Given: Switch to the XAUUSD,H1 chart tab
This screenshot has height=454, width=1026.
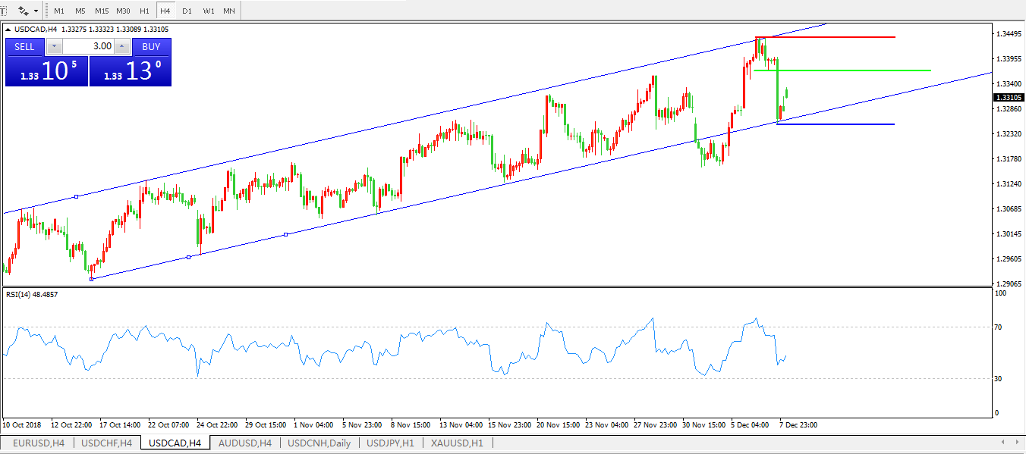Looking at the screenshot, I should point(457,443).
